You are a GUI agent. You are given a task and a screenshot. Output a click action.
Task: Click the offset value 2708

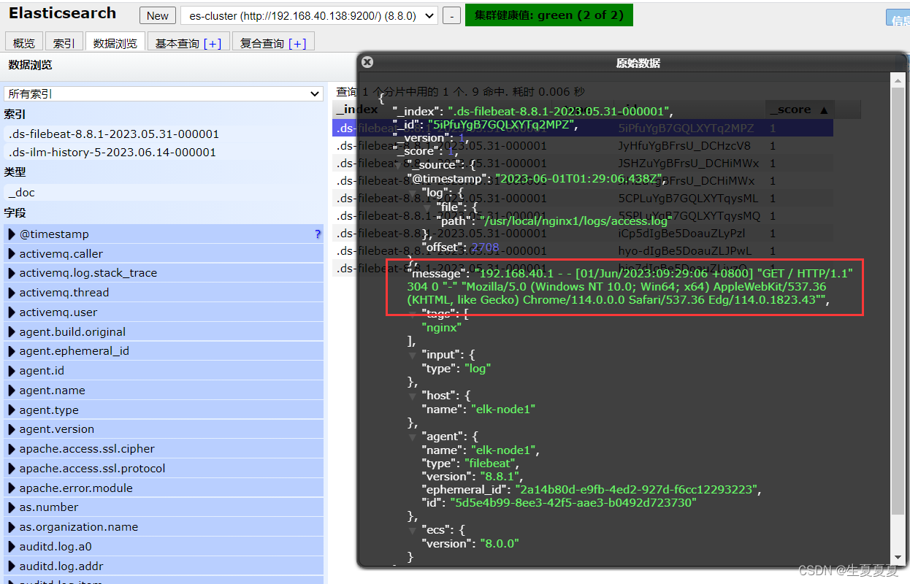[485, 247]
